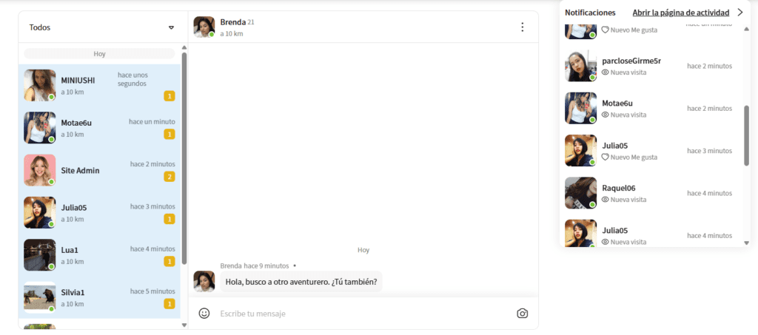Screen dimensions: 758x335
Task: Open the emoji picker in message box
Action: tap(204, 314)
